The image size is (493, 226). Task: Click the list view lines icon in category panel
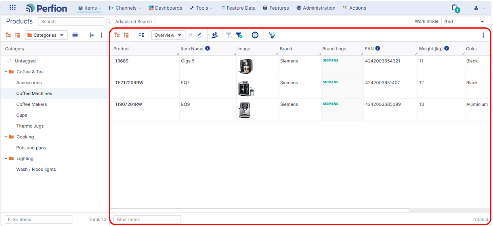(x=75, y=35)
